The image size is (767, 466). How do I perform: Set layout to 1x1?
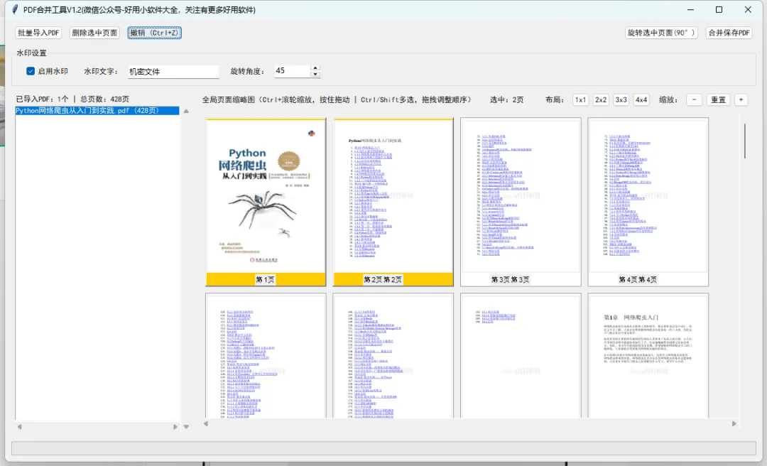click(x=580, y=100)
